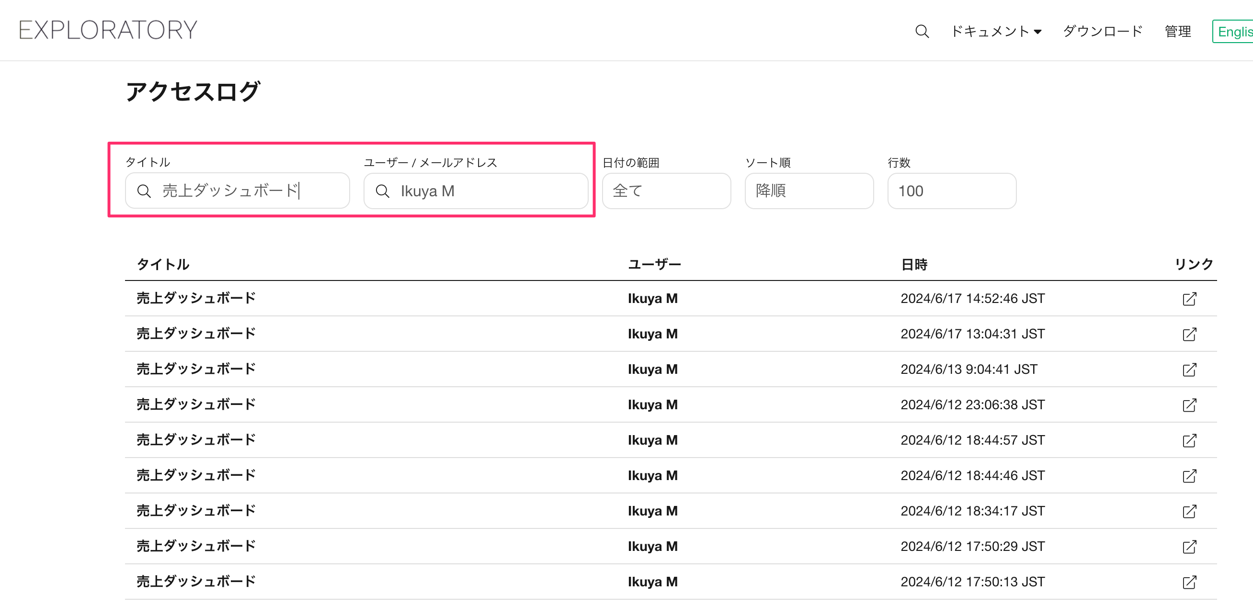Click 売上ダッシュボード title in the 13:04:31 row
1253x605 pixels.
(196, 334)
